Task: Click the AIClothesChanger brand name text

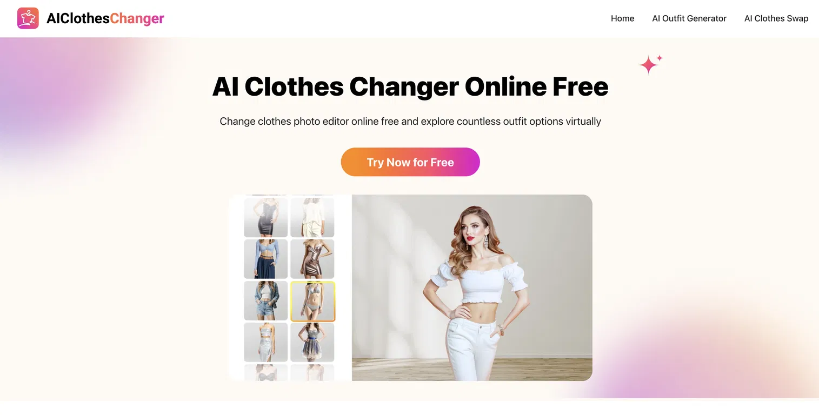Action: (x=105, y=18)
